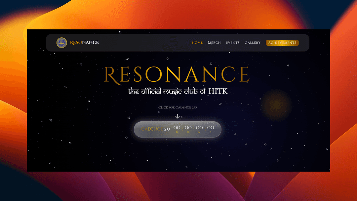Image resolution: width=357 pixels, height=201 pixels.
Task: Click the downward arrow above the countdown
Action: (178, 116)
